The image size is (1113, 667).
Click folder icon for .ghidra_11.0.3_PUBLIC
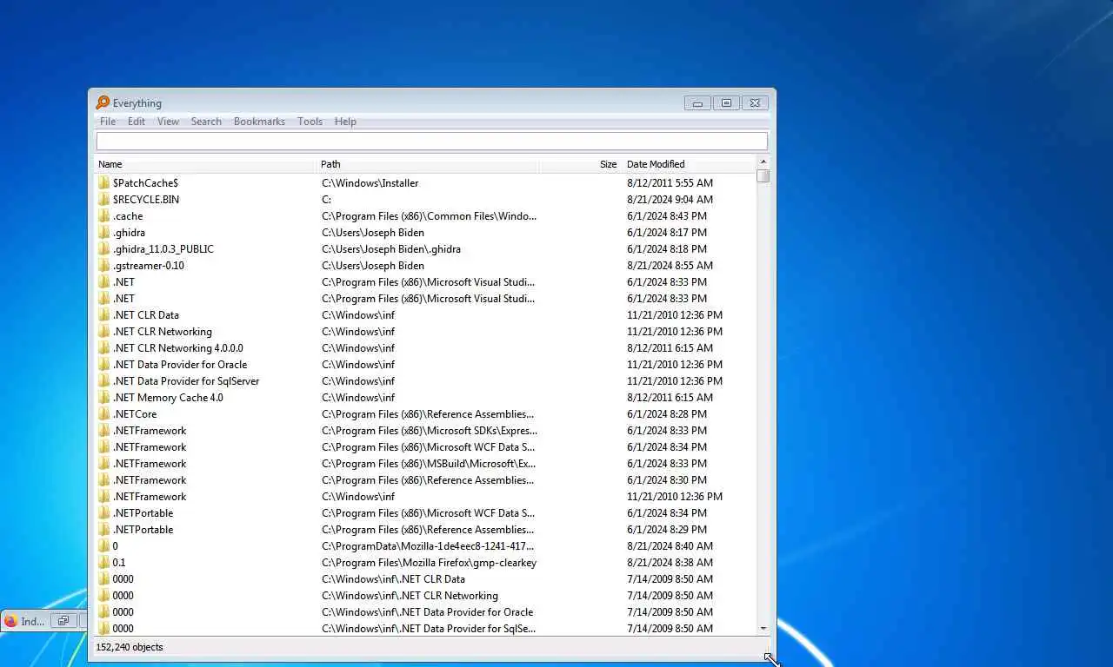(x=103, y=249)
